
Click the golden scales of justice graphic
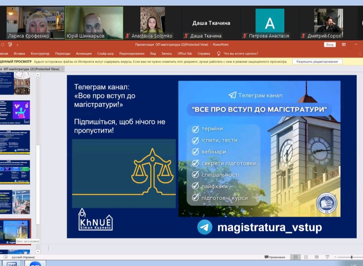click(152, 171)
